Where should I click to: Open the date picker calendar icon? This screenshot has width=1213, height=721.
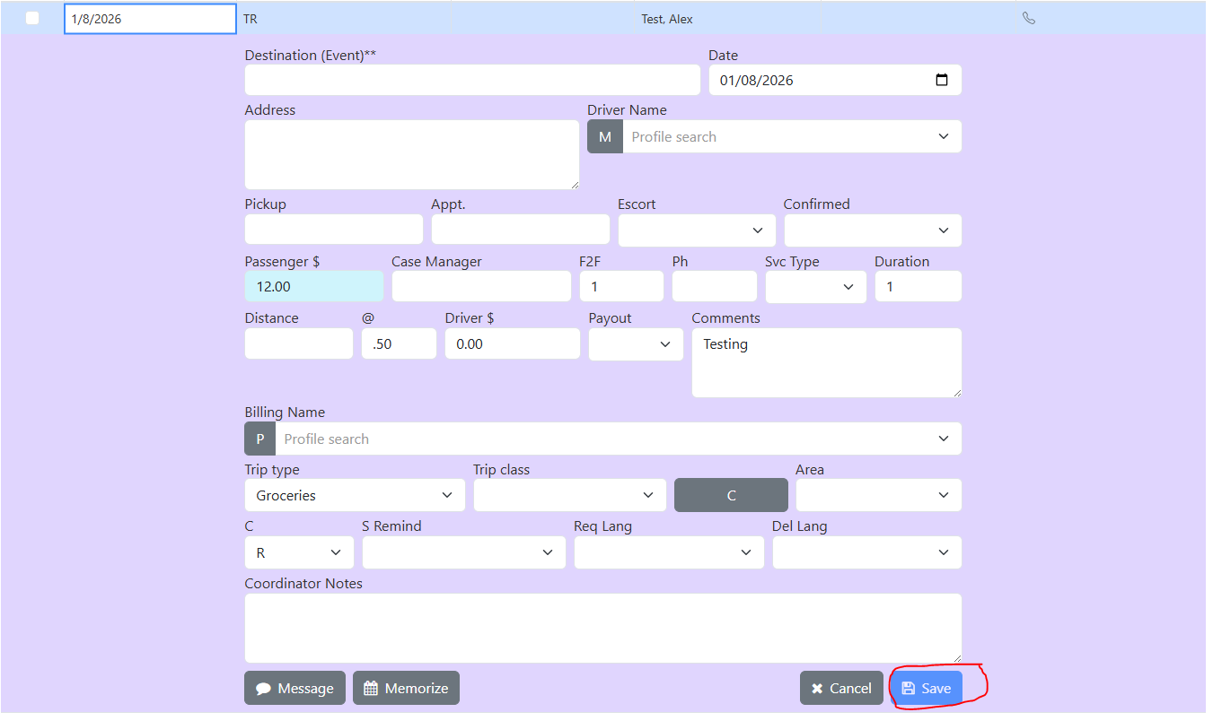[x=942, y=80]
